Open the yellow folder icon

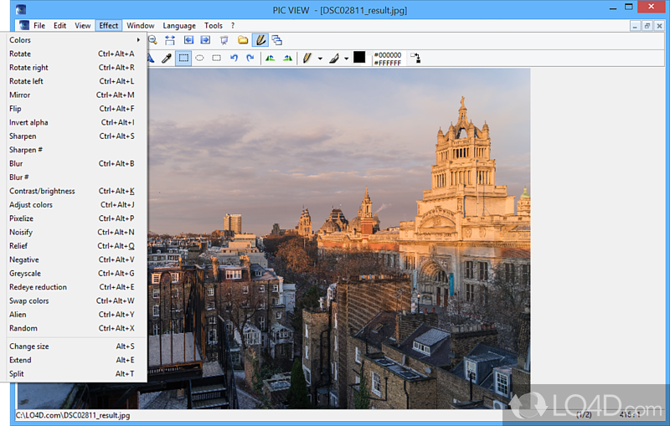click(x=243, y=39)
